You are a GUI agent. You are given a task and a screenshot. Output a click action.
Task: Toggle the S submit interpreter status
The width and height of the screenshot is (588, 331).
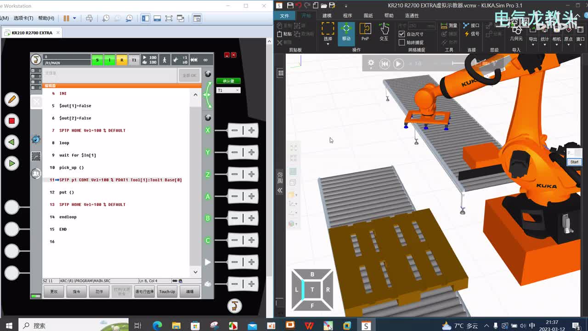97,60
